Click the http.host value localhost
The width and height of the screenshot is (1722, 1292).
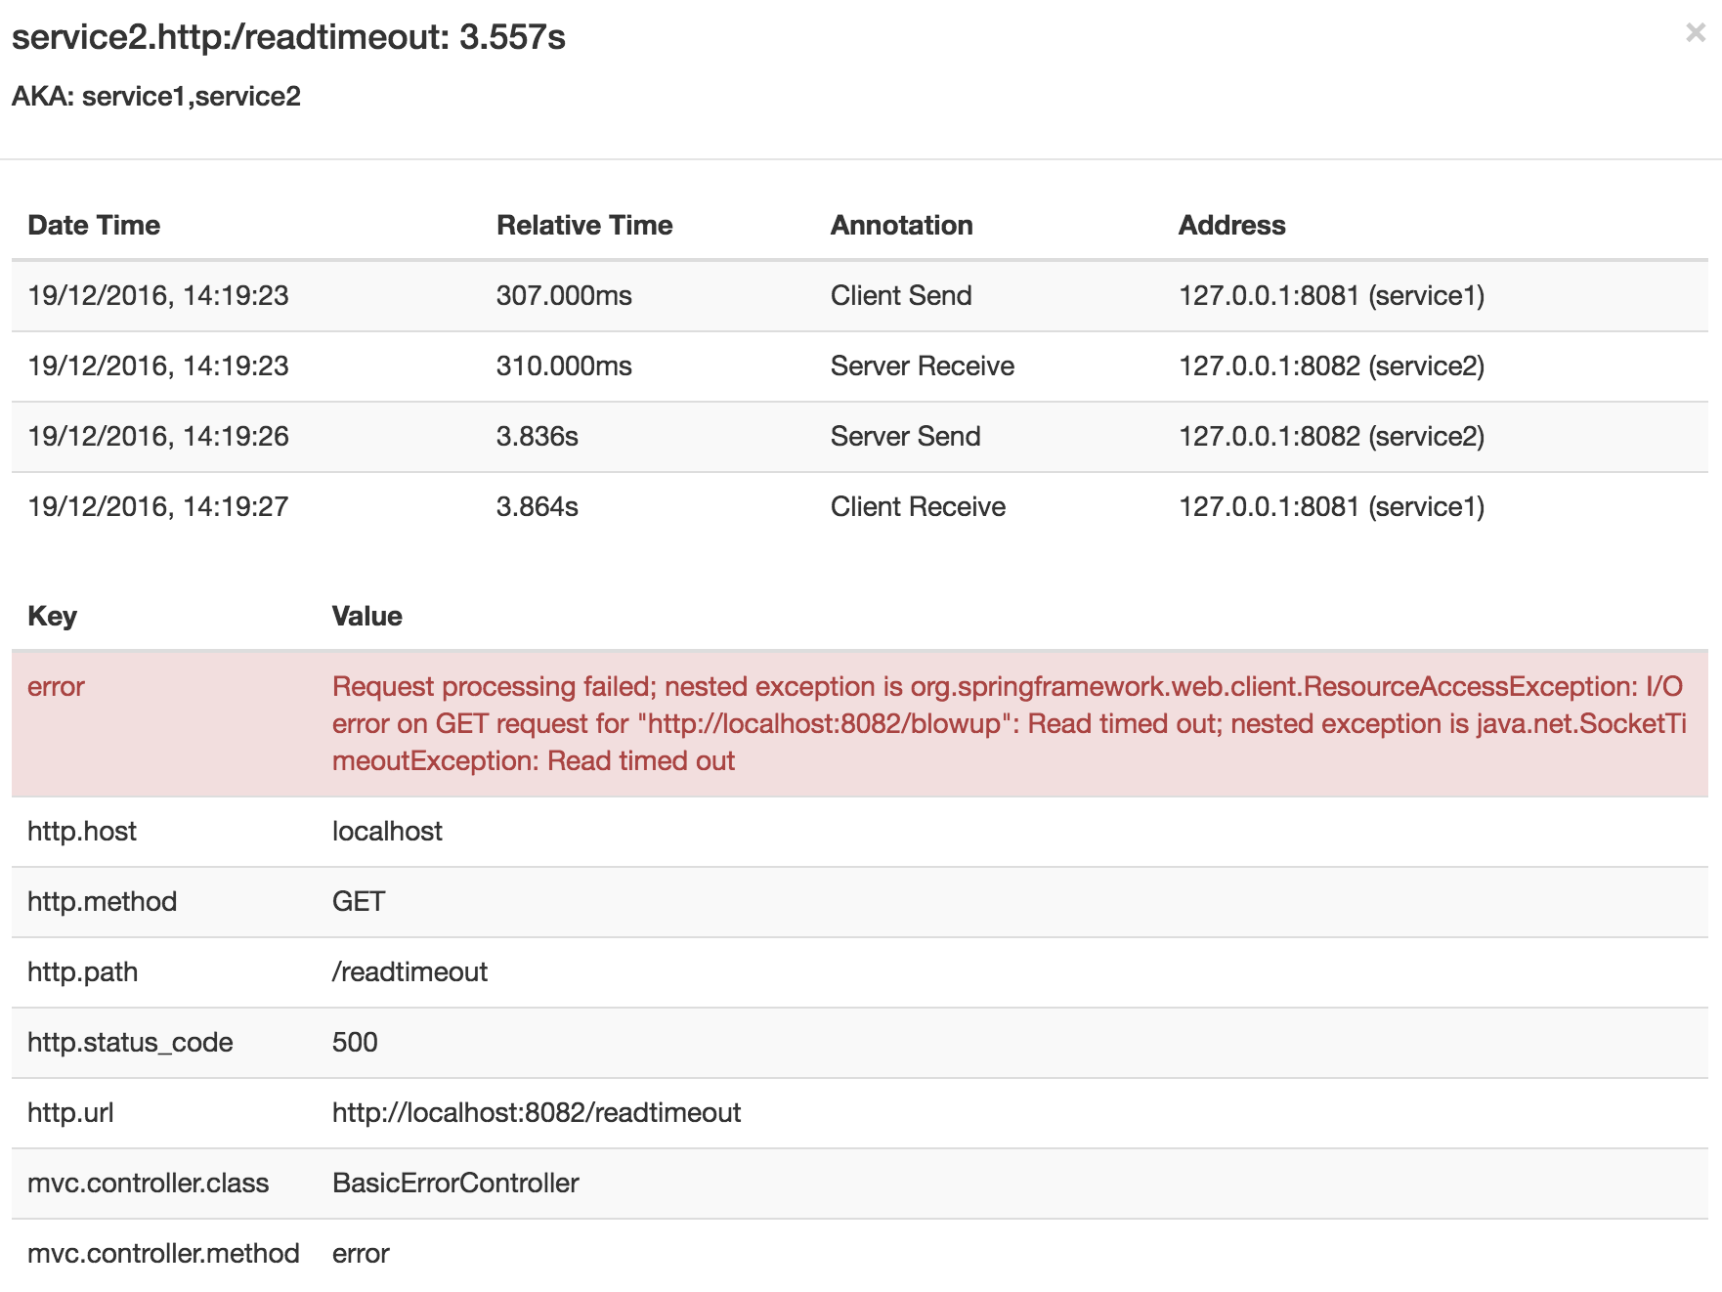coord(387,832)
